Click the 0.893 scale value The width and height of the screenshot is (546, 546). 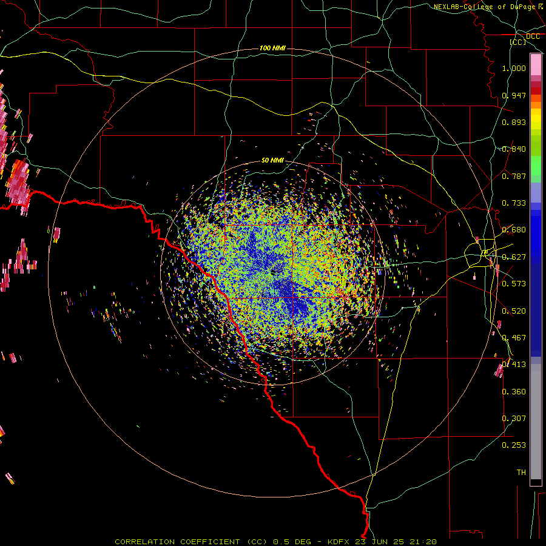[x=514, y=122]
